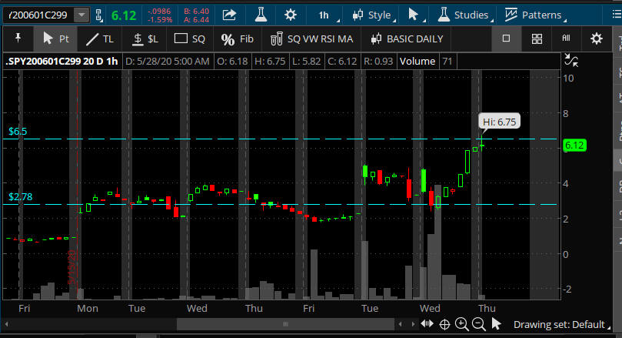Open chart settings gear in top toolbar
This screenshot has height=338, width=622.
point(290,15)
